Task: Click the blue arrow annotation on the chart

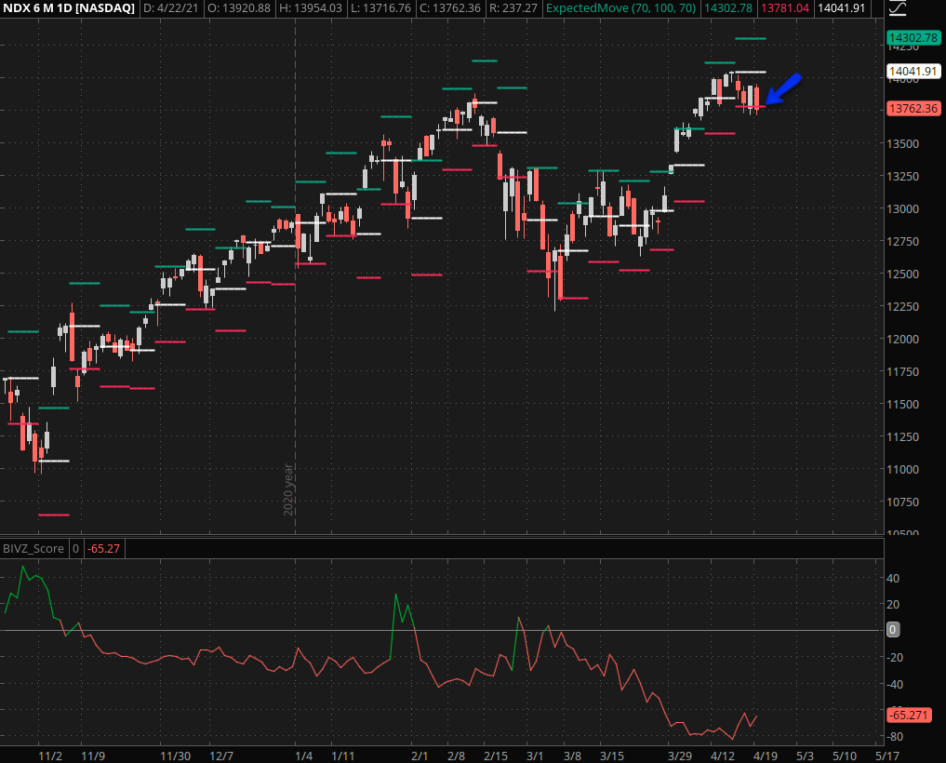Action: point(783,89)
